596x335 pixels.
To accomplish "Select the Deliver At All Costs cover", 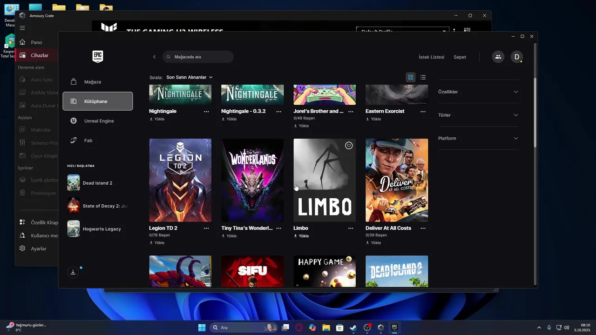I will 397,180.
